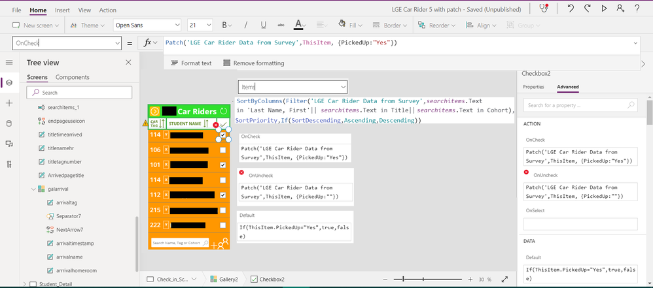Viewport: 653px width, 288px height.
Task: Open Tree view layers icon in left rail
Action: tap(9, 82)
